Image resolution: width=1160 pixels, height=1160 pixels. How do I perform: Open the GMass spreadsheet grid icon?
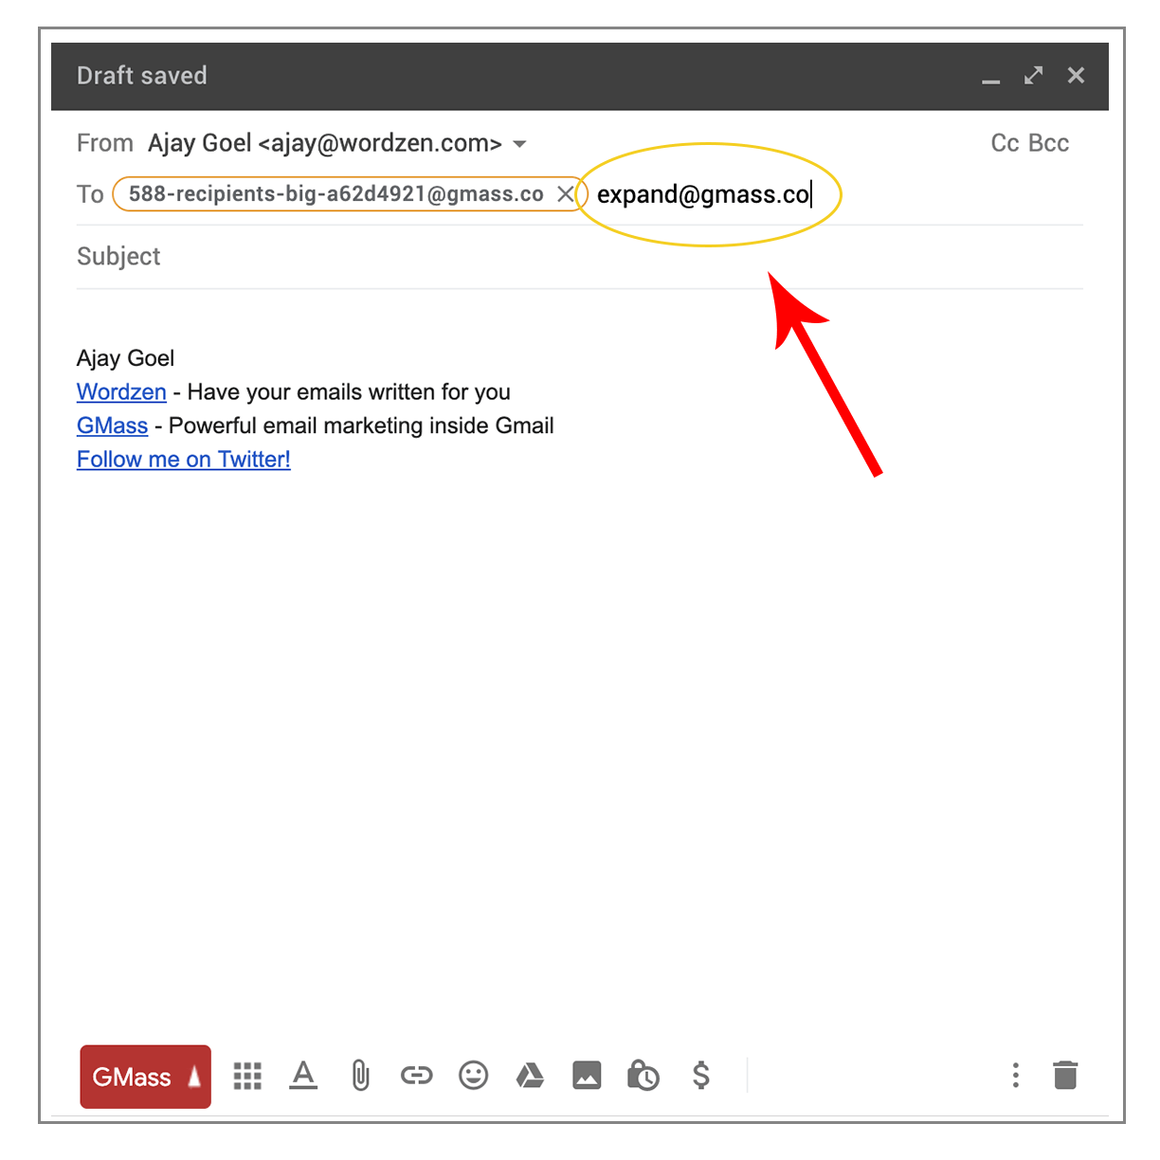tap(247, 1076)
